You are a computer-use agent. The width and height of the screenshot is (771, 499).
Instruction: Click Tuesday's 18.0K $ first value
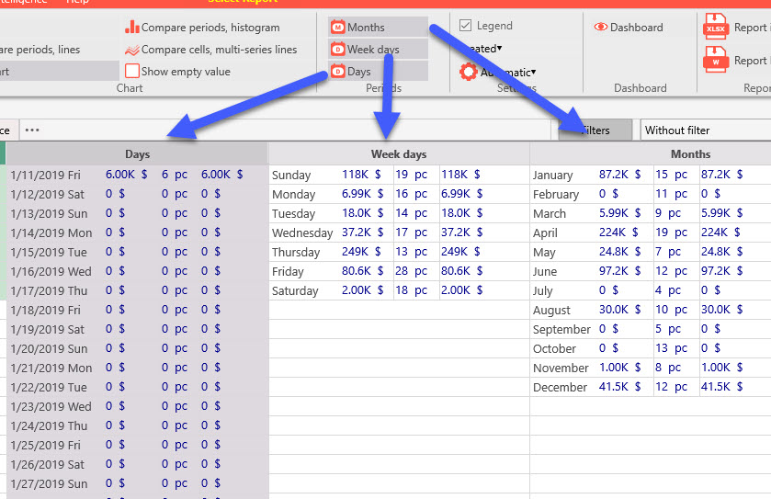pyautogui.click(x=362, y=213)
